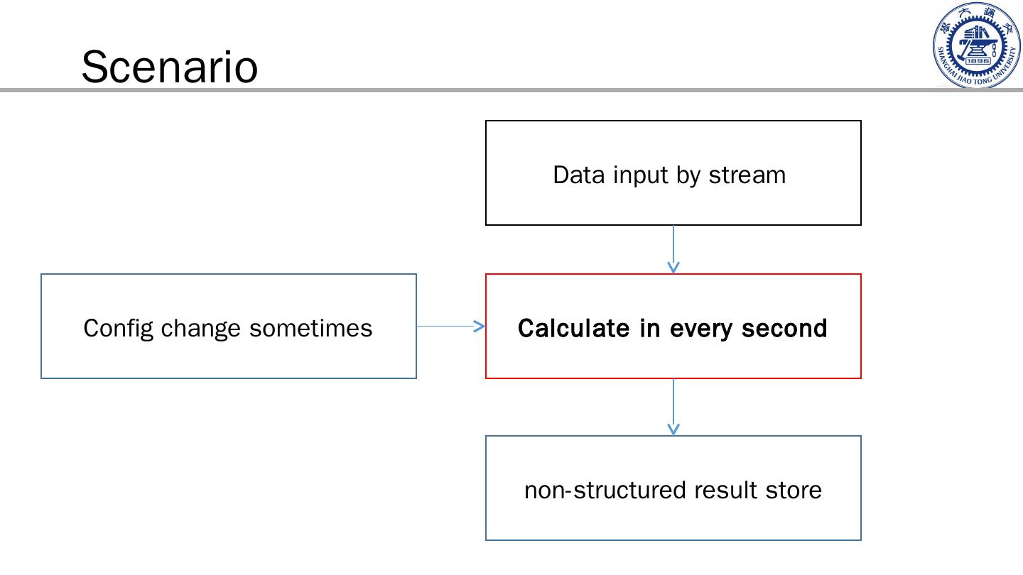Click the non-structured result store box

(x=673, y=518)
